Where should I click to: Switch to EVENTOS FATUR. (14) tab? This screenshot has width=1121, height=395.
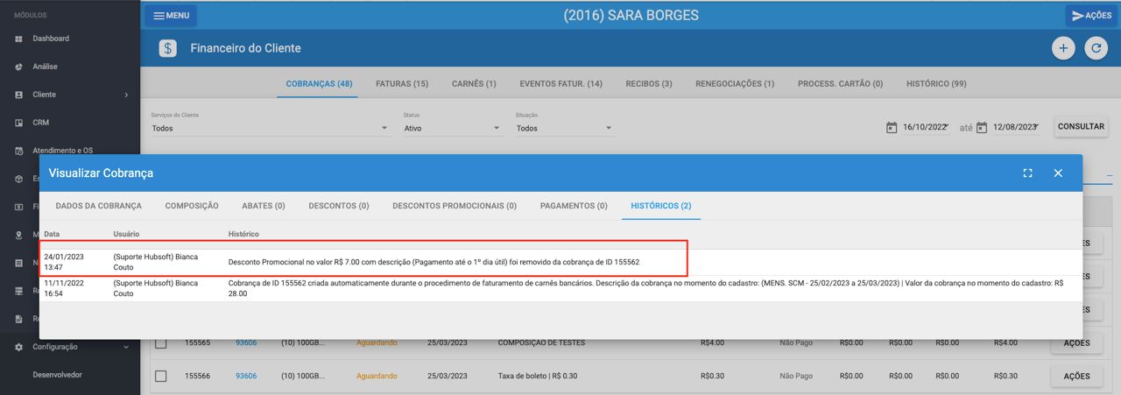[560, 84]
